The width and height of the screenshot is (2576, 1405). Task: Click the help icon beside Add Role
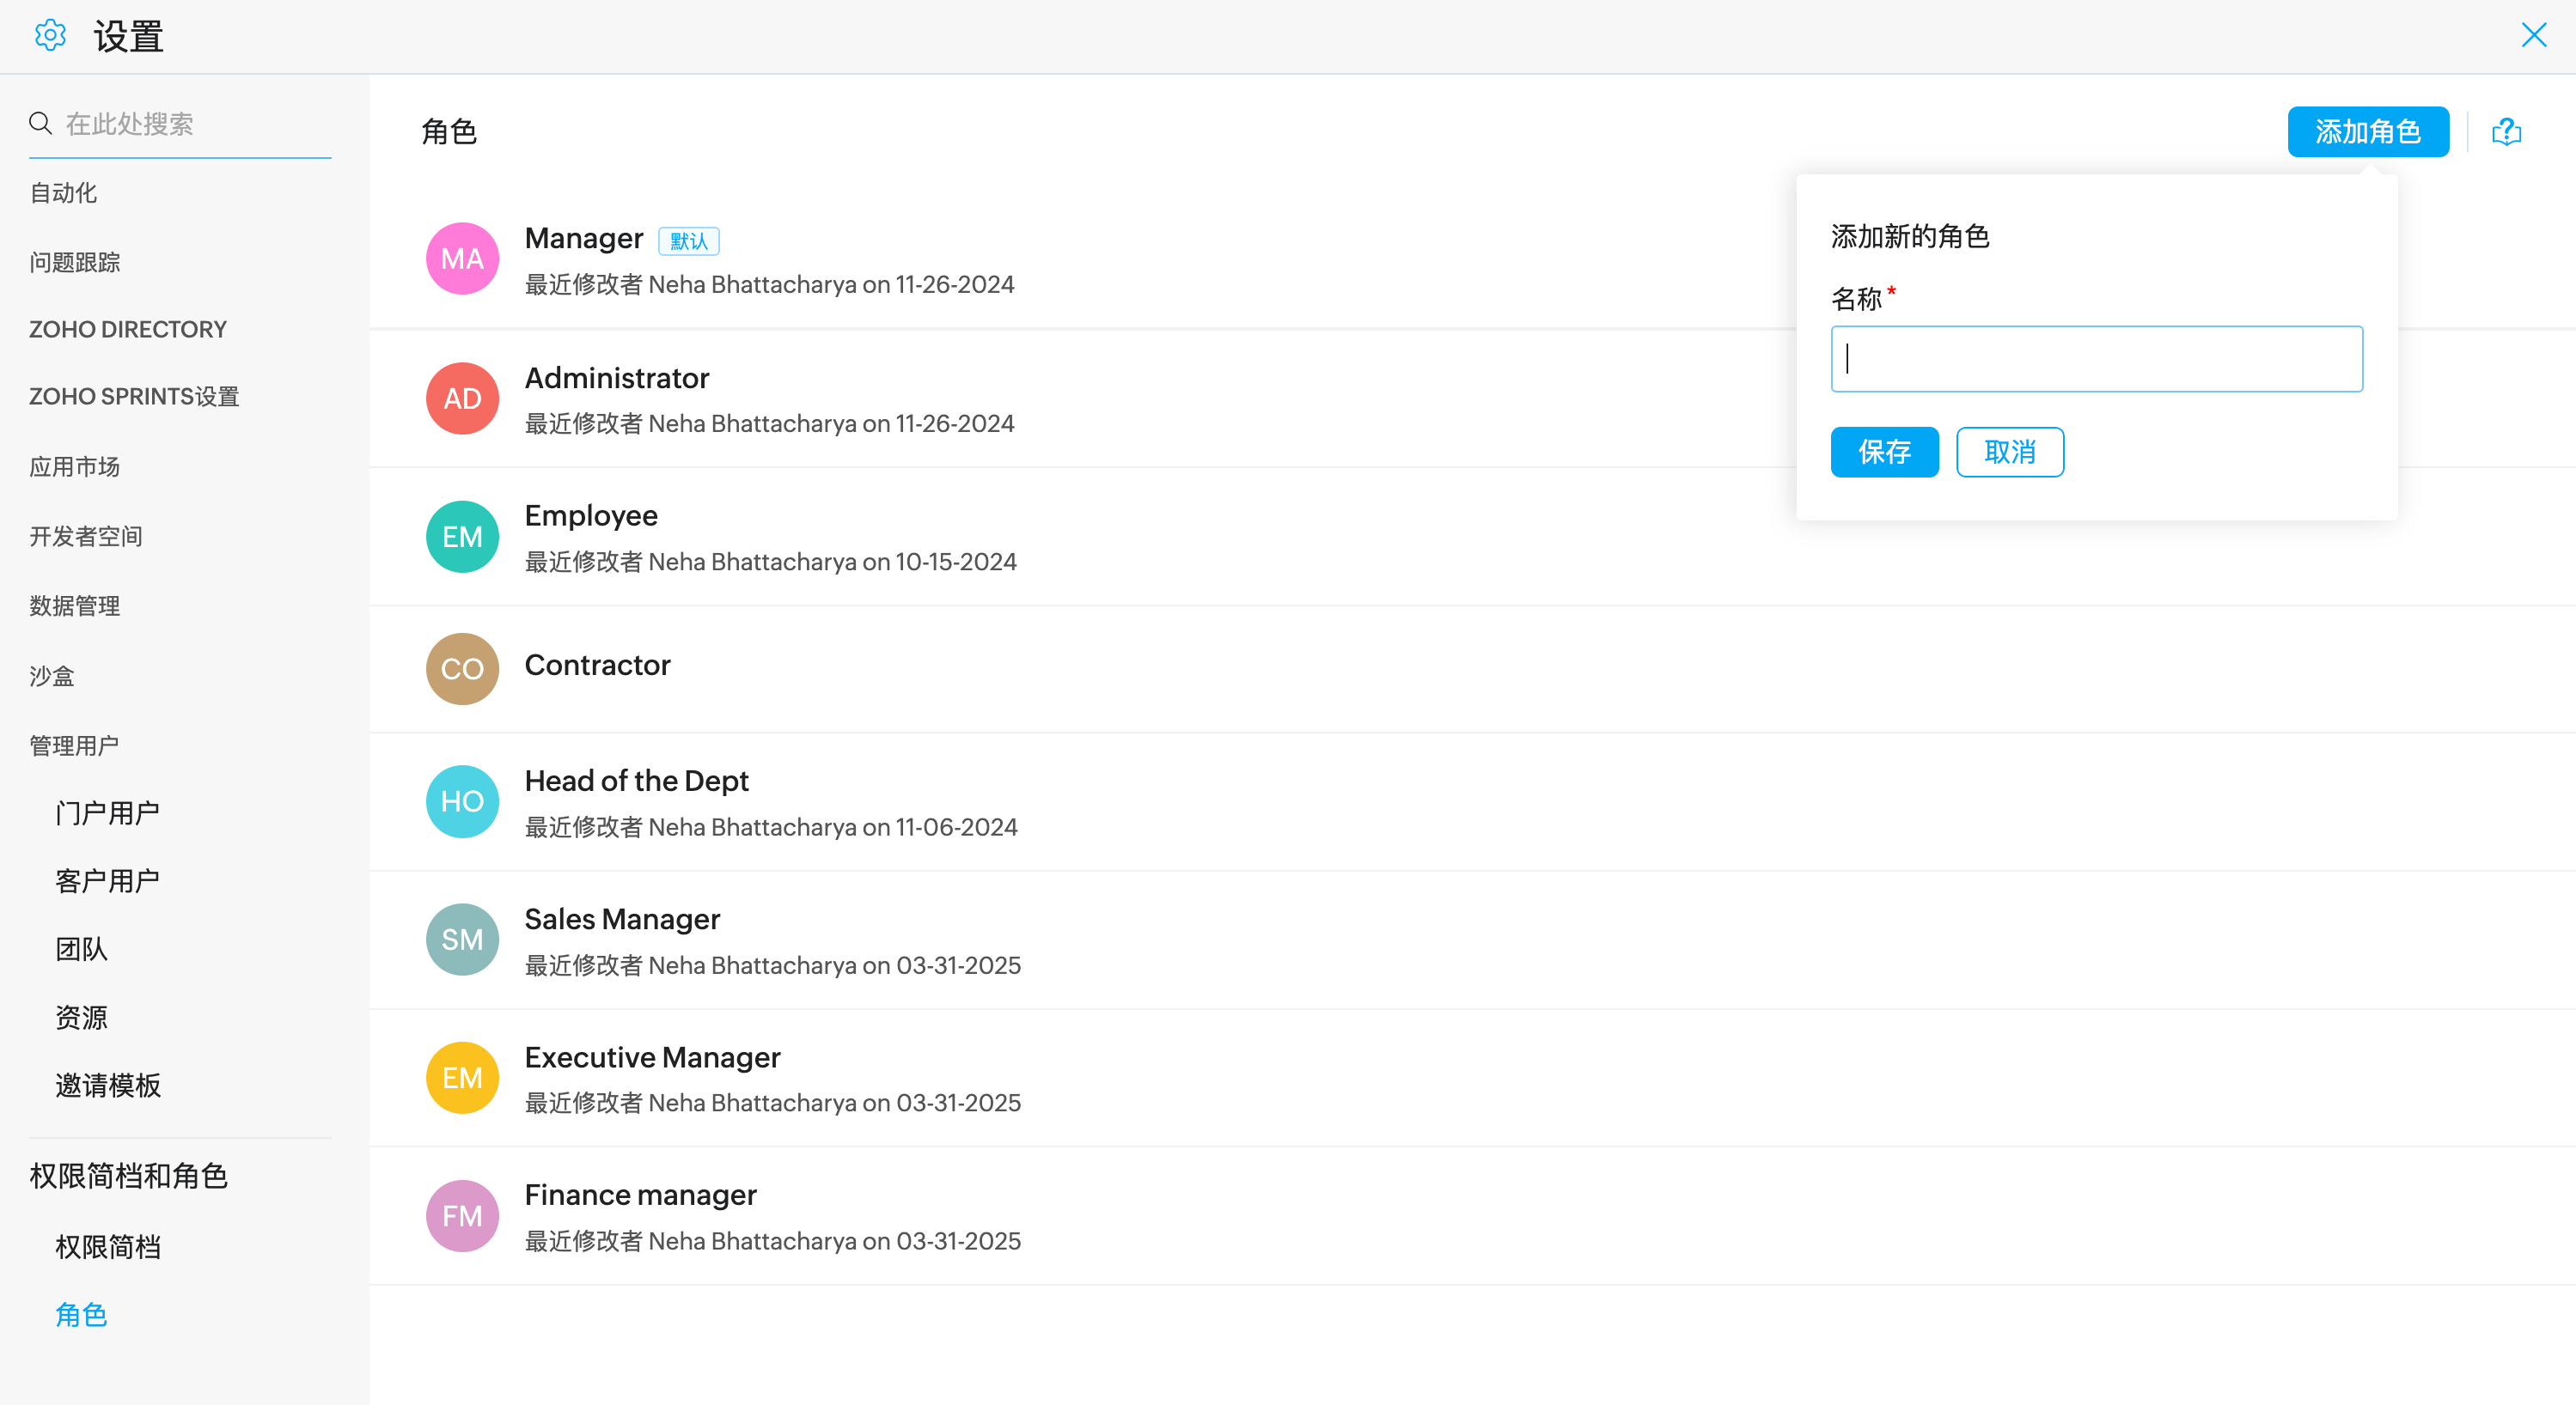click(2506, 132)
